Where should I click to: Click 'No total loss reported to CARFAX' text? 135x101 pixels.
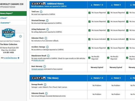43,14
